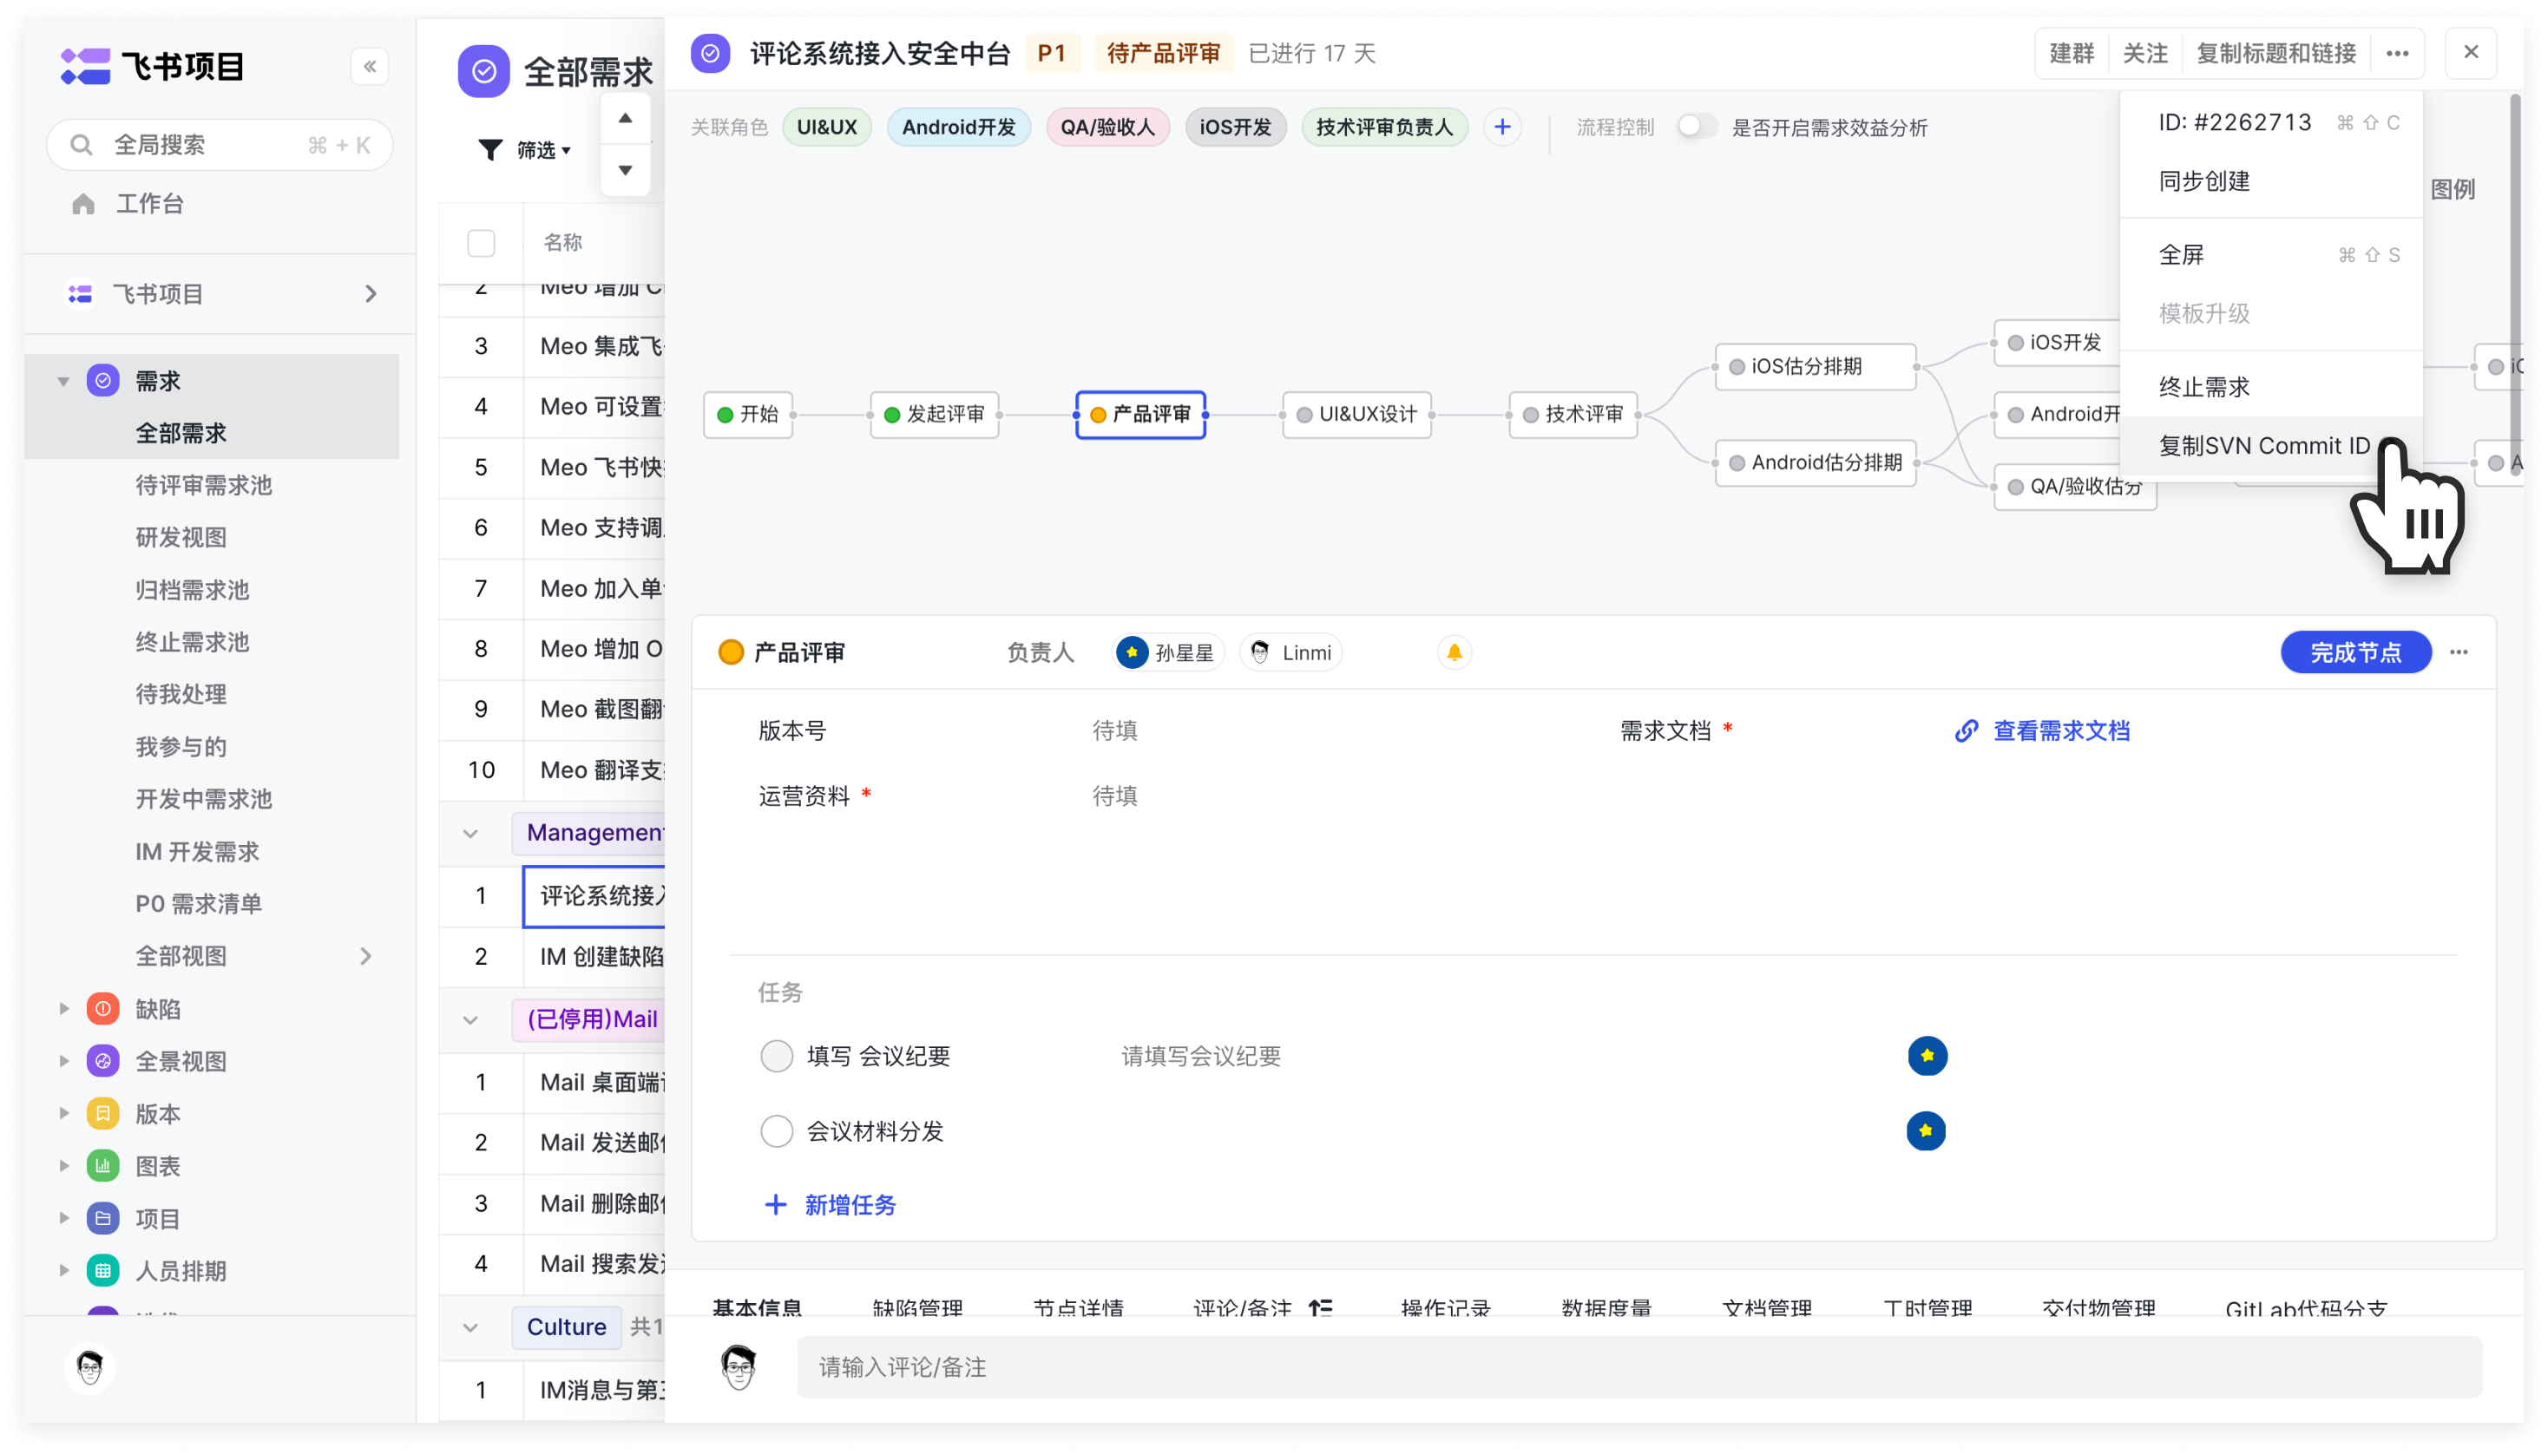Open the more options ellipsis in header

[2397, 53]
